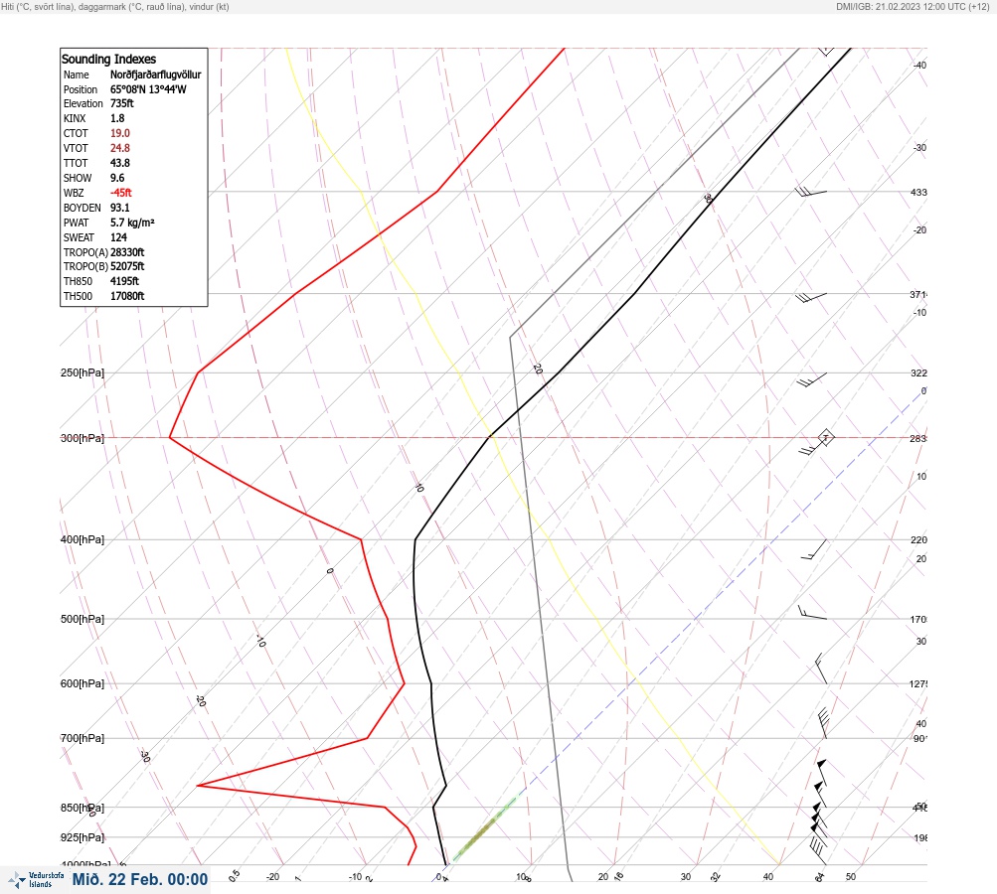Click the 'Position' row label
This screenshot has width=997, height=894.
(x=81, y=89)
